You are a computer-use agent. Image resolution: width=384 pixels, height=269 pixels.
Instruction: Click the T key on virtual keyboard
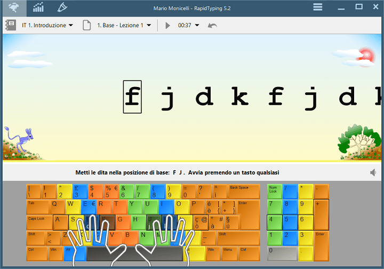(x=119, y=207)
